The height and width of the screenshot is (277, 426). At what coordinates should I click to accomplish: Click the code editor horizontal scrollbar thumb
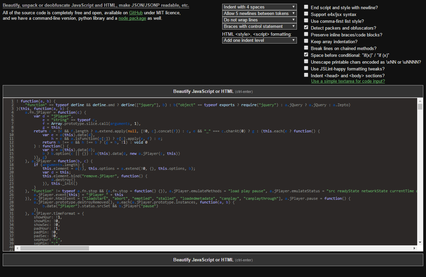pyautogui.click(x=54, y=248)
